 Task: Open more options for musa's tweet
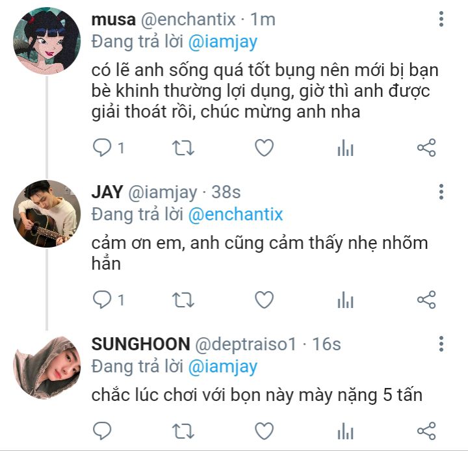click(441, 19)
